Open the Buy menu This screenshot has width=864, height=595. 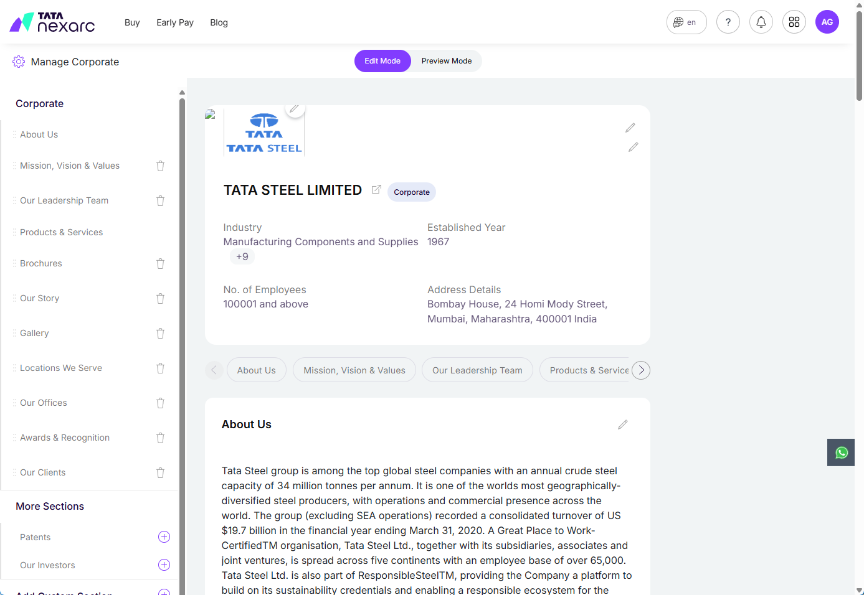pos(132,22)
